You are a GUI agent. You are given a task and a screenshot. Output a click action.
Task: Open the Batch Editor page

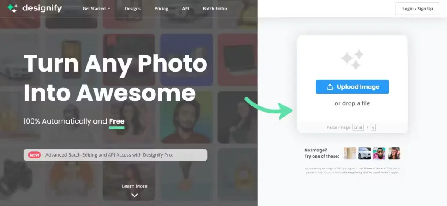click(215, 9)
